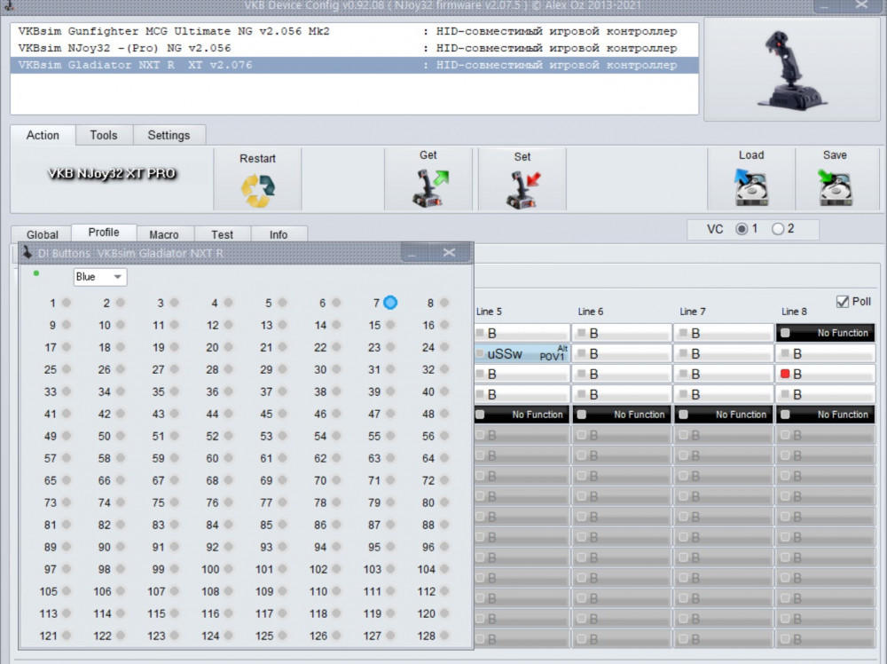Screen dimensions: 887x664
Task: Select VKBsim Gunfighter MCG Ultimate device
Action: (174, 31)
